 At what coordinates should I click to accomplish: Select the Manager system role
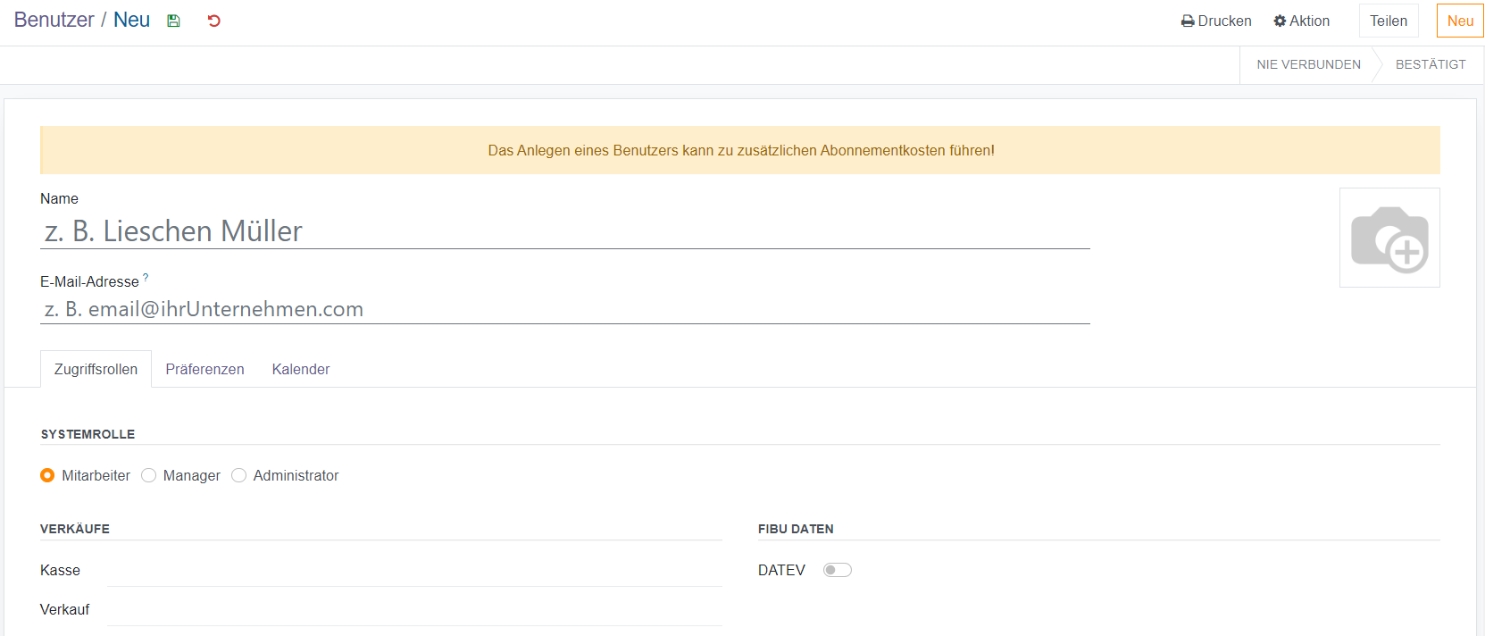pyautogui.click(x=149, y=475)
